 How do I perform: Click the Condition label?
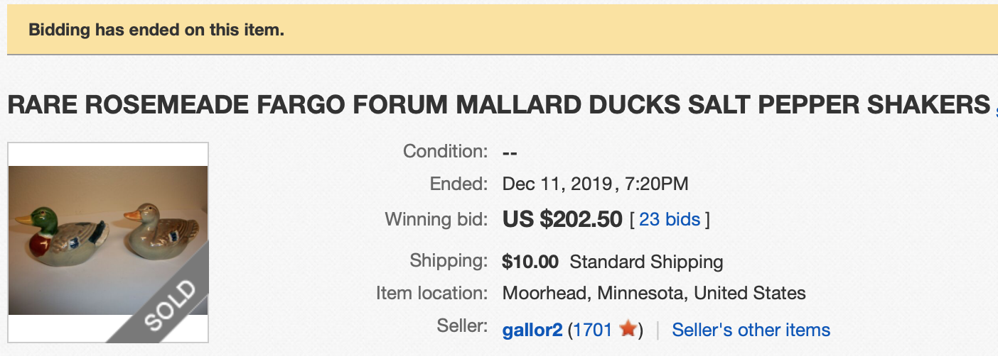[x=445, y=151]
